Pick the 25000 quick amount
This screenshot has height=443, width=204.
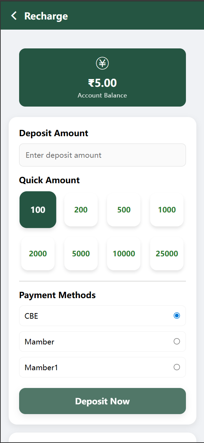(167, 254)
